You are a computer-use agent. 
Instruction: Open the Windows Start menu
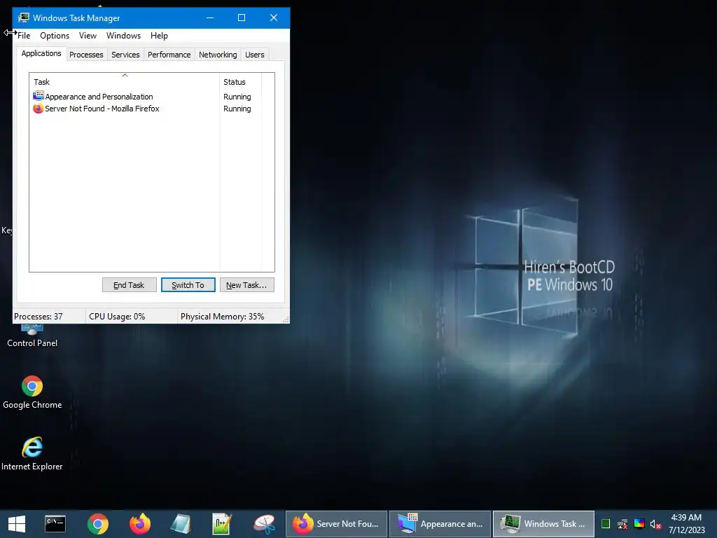[x=17, y=524]
